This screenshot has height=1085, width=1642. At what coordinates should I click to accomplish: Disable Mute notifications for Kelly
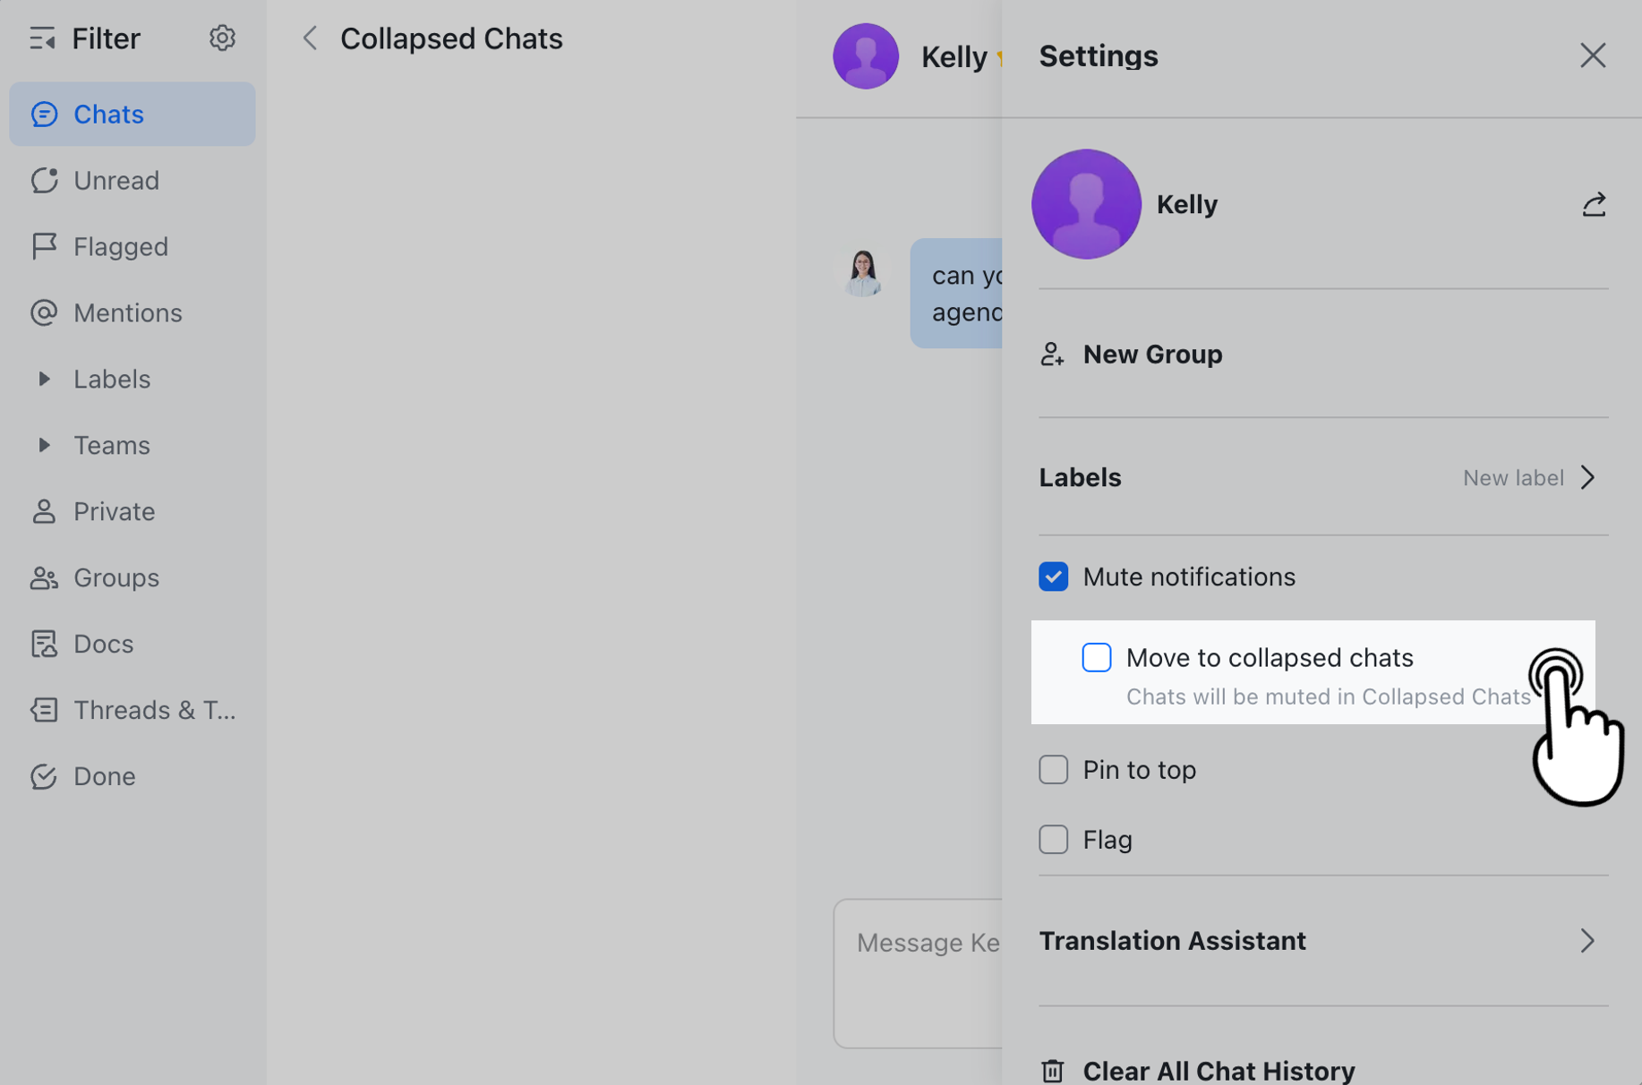(1053, 577)
